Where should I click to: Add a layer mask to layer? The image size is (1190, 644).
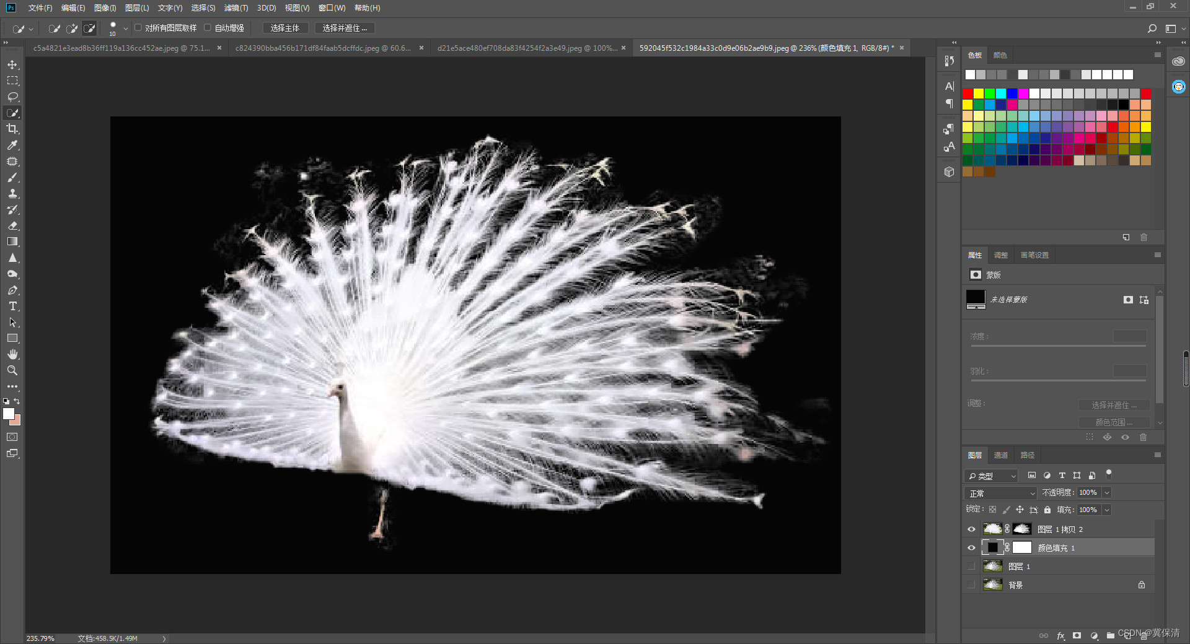coord(1077,635)
